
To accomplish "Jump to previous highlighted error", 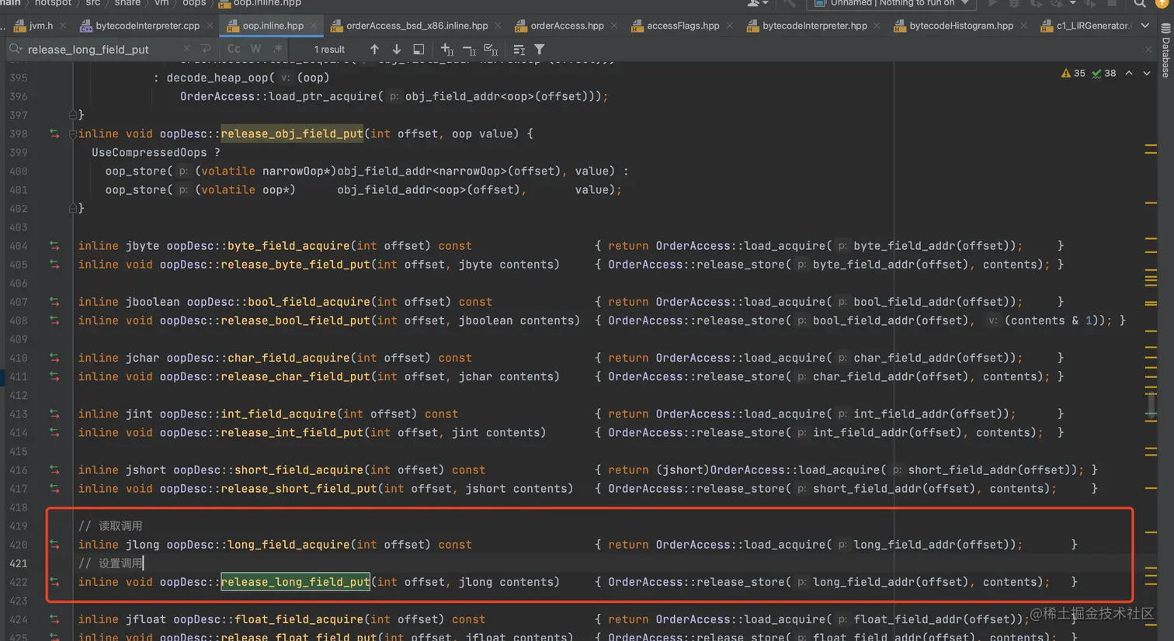I will point(1129,73).
